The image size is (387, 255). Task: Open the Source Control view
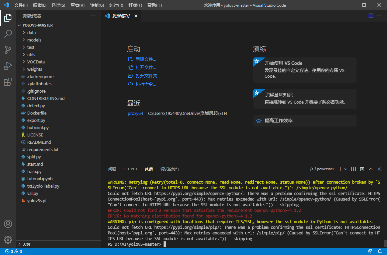click(8, 50)
